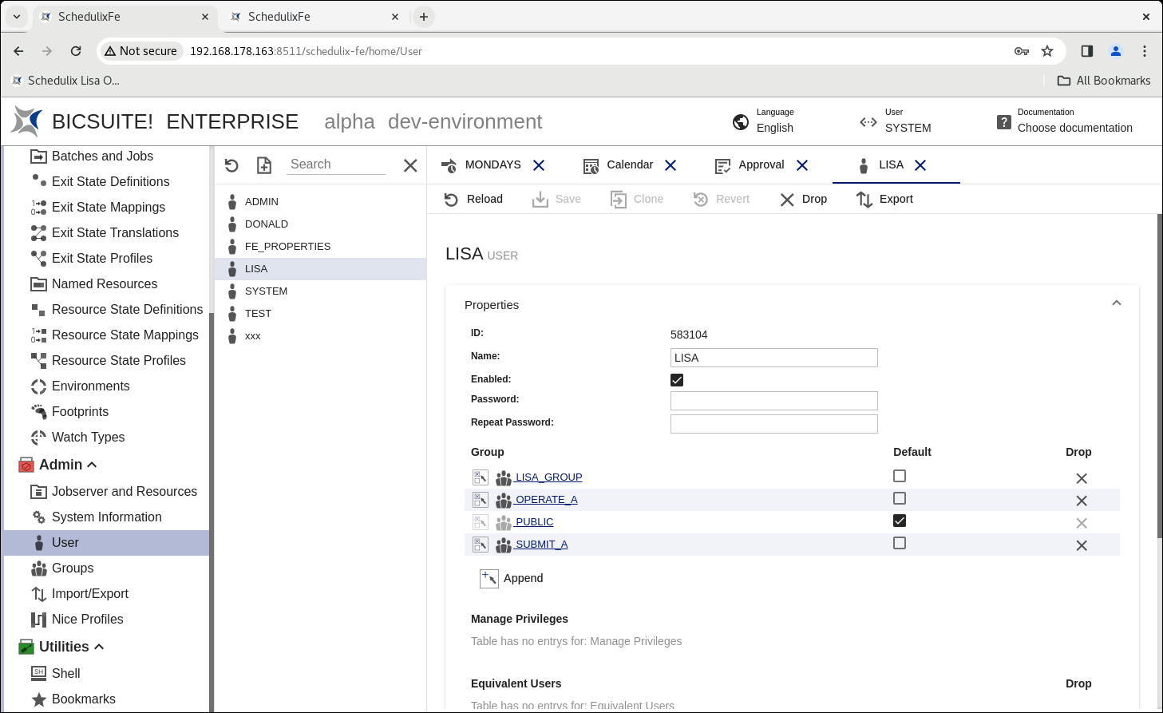The image size is (1163, 713).
Task: Toggle the Enabled checkbox
Action: click(x=677, y=380)
